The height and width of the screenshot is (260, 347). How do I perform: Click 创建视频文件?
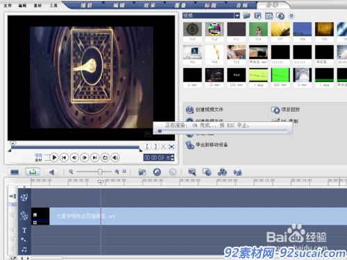click(210, 110)
